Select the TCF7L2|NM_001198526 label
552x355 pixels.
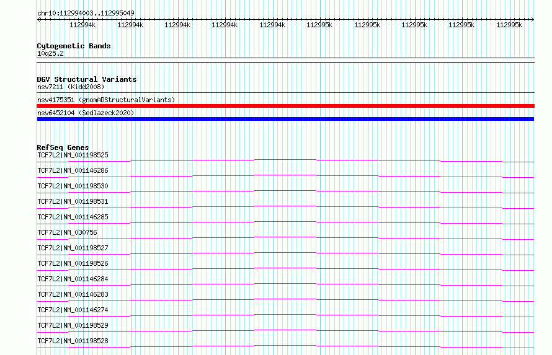(73, 263)
